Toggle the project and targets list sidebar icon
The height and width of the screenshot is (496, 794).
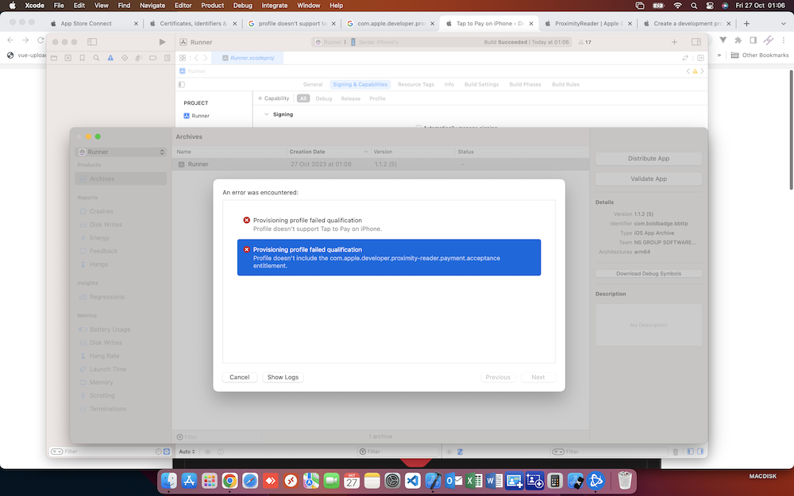[x=181, y=85]
